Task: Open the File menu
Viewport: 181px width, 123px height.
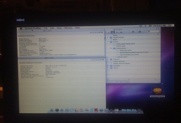Action: (46, 28)
